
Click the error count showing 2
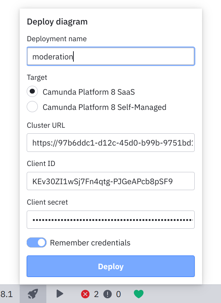96,294
